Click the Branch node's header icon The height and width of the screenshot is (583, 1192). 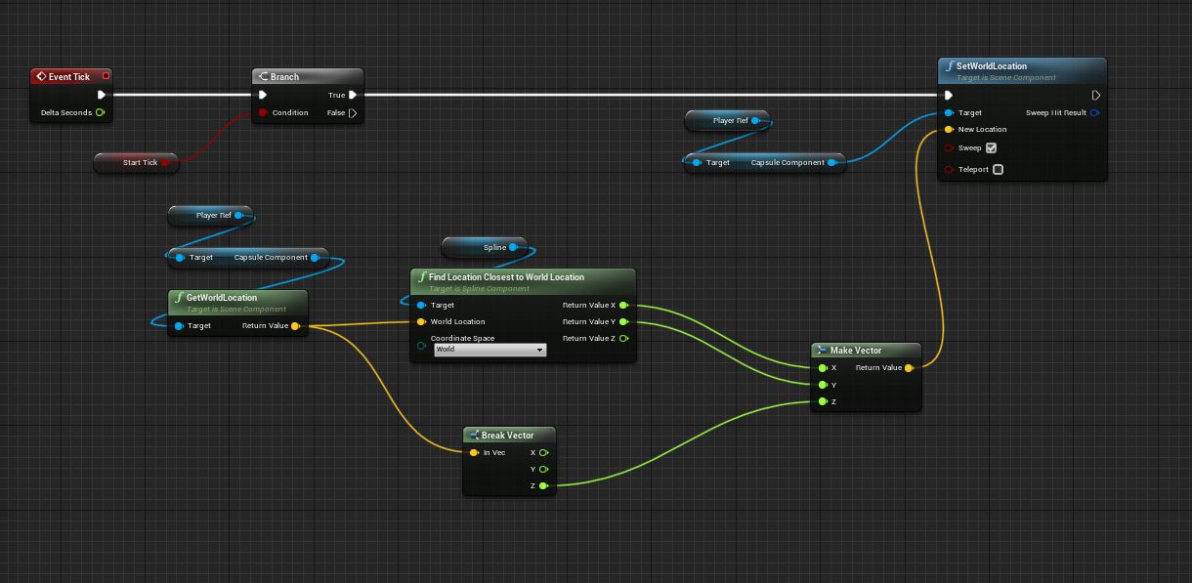[262, 75]
